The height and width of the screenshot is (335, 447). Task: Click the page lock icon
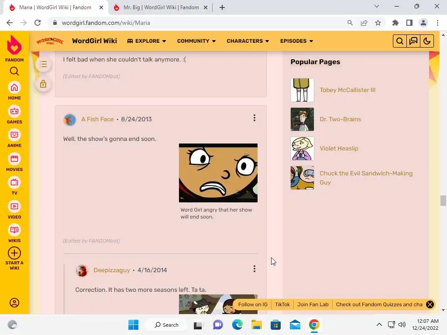(43, 84)
